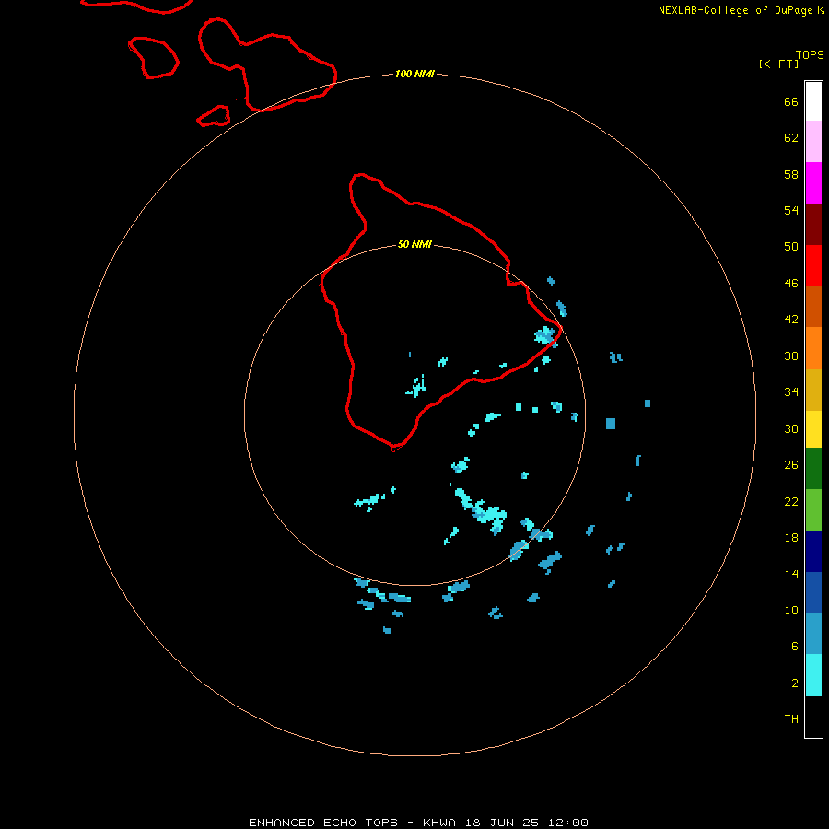The width and height of the screenshot is (829, 829).
Task: Click the navy blue swatch near 18
Action: click(813, 552)
